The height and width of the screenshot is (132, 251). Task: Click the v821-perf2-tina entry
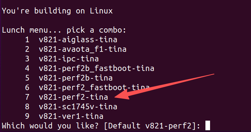pos(73,97)
